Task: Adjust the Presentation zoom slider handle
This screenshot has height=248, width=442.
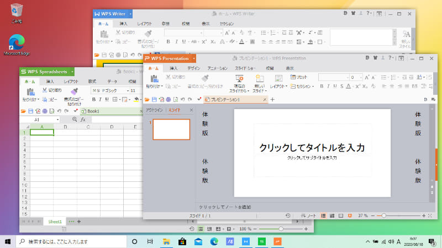Action: [x=383, y=215]
